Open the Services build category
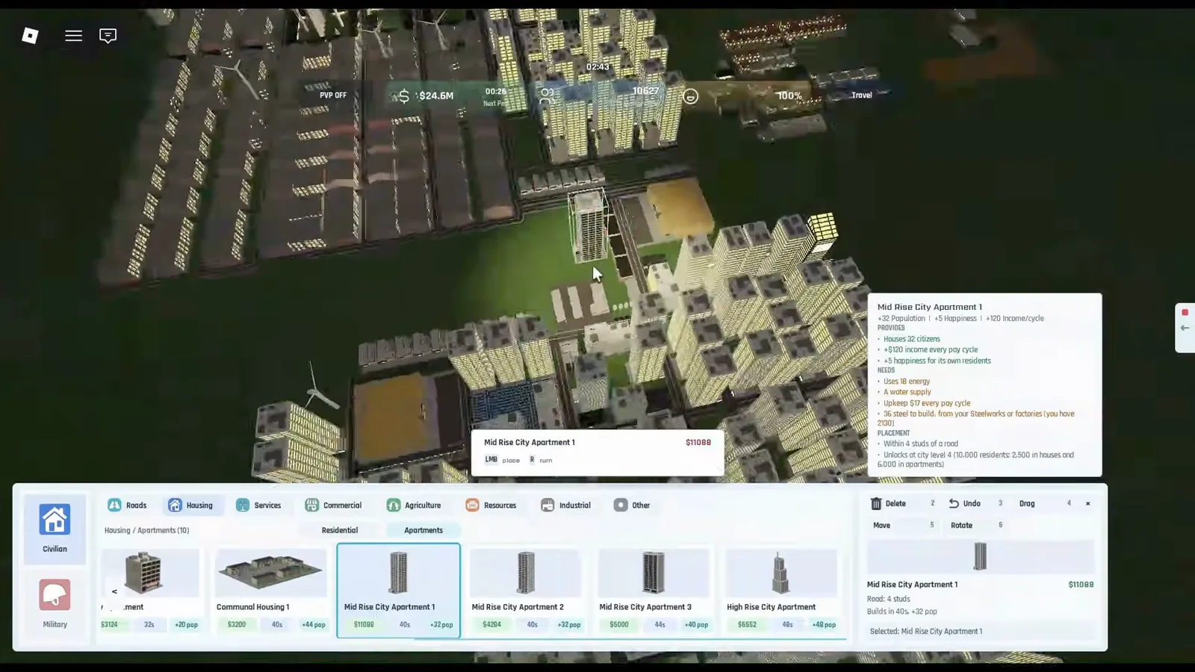 (258, 505)
